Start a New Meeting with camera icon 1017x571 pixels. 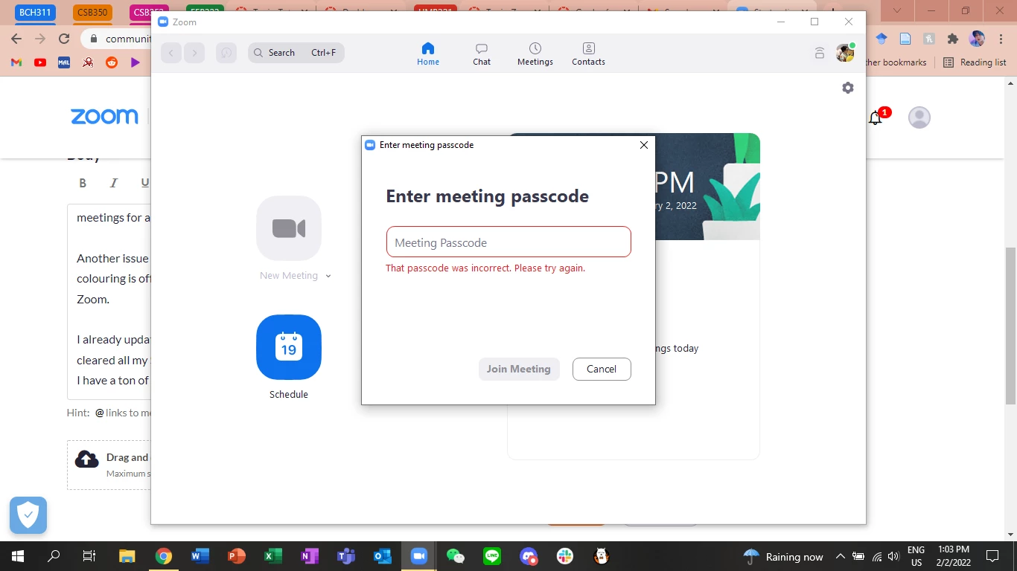pos(289,228)
